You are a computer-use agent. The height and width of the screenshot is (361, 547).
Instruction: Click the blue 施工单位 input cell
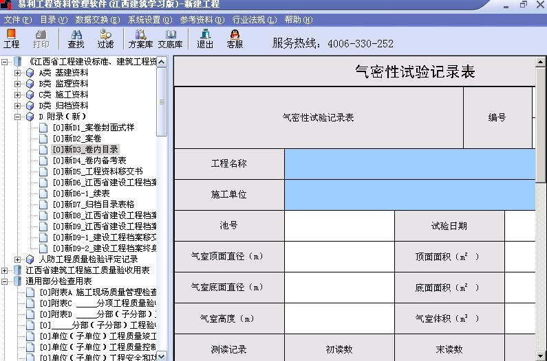[409, 195]
